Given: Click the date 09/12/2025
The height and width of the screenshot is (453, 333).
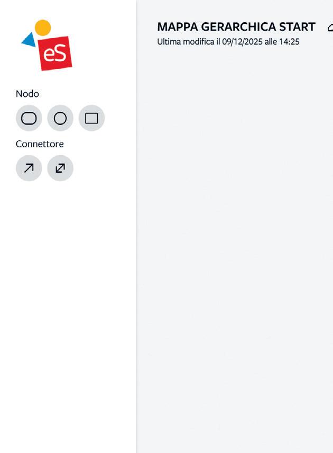Looking at the screenshot, I should [x=242, y=42].
